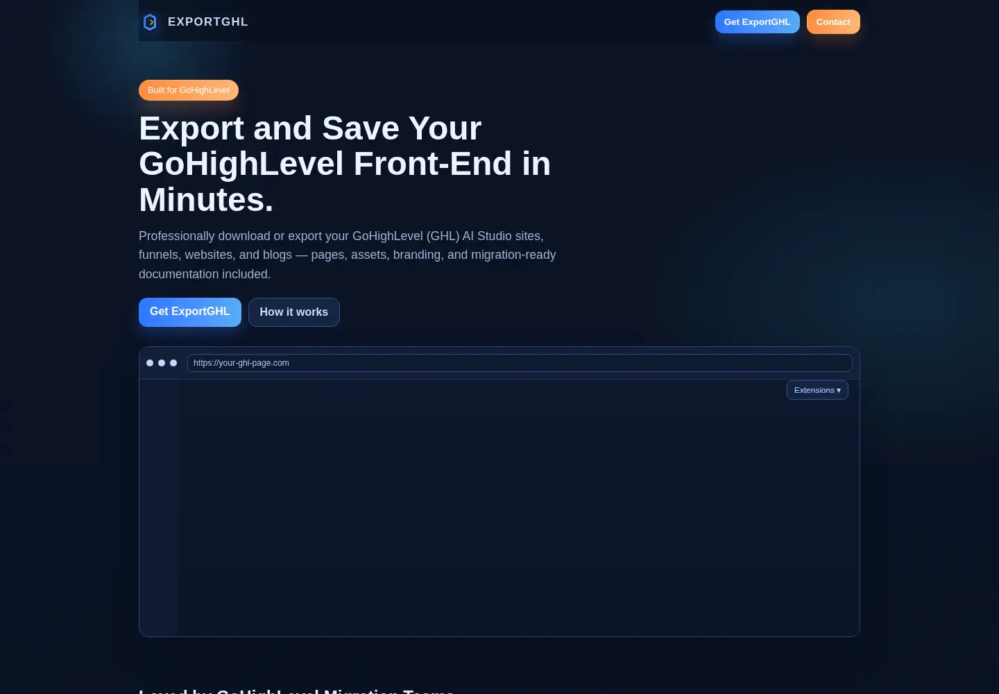Click the Export and Save headline text
The image size is (999, 694).
tap(345, 164)
